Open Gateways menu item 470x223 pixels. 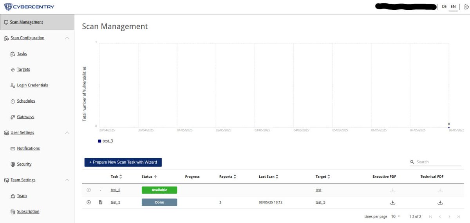tap(25, 117)
